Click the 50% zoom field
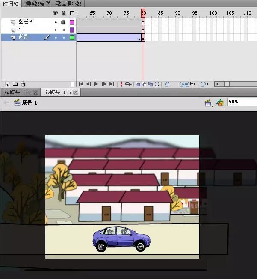The height and width of the screenshot is (279, 257). click(x=242, y=102)
